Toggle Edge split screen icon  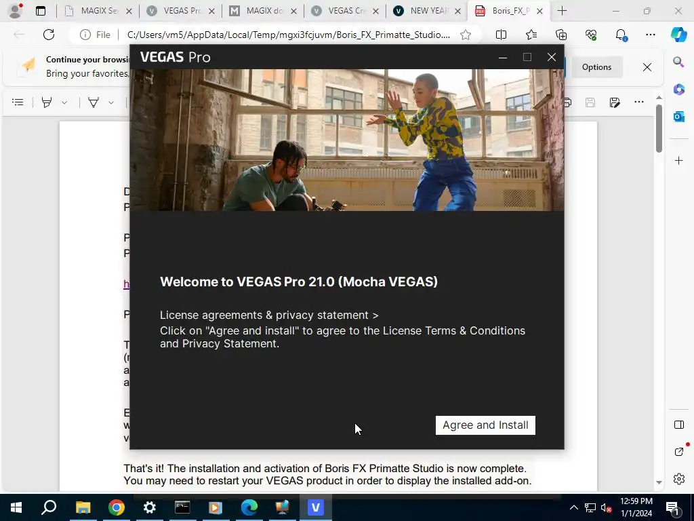(x=501, y=35)
